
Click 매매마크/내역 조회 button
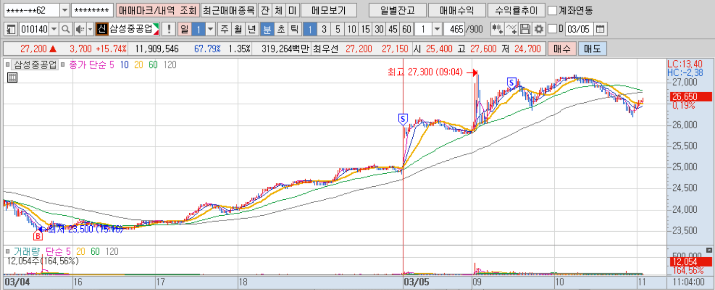coord(157,10)
